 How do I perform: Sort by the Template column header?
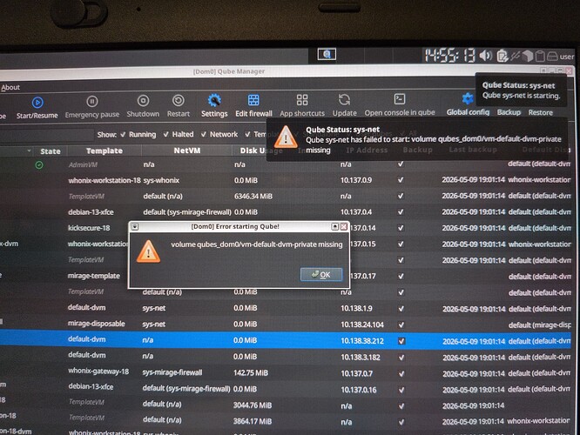pos(105,151)
